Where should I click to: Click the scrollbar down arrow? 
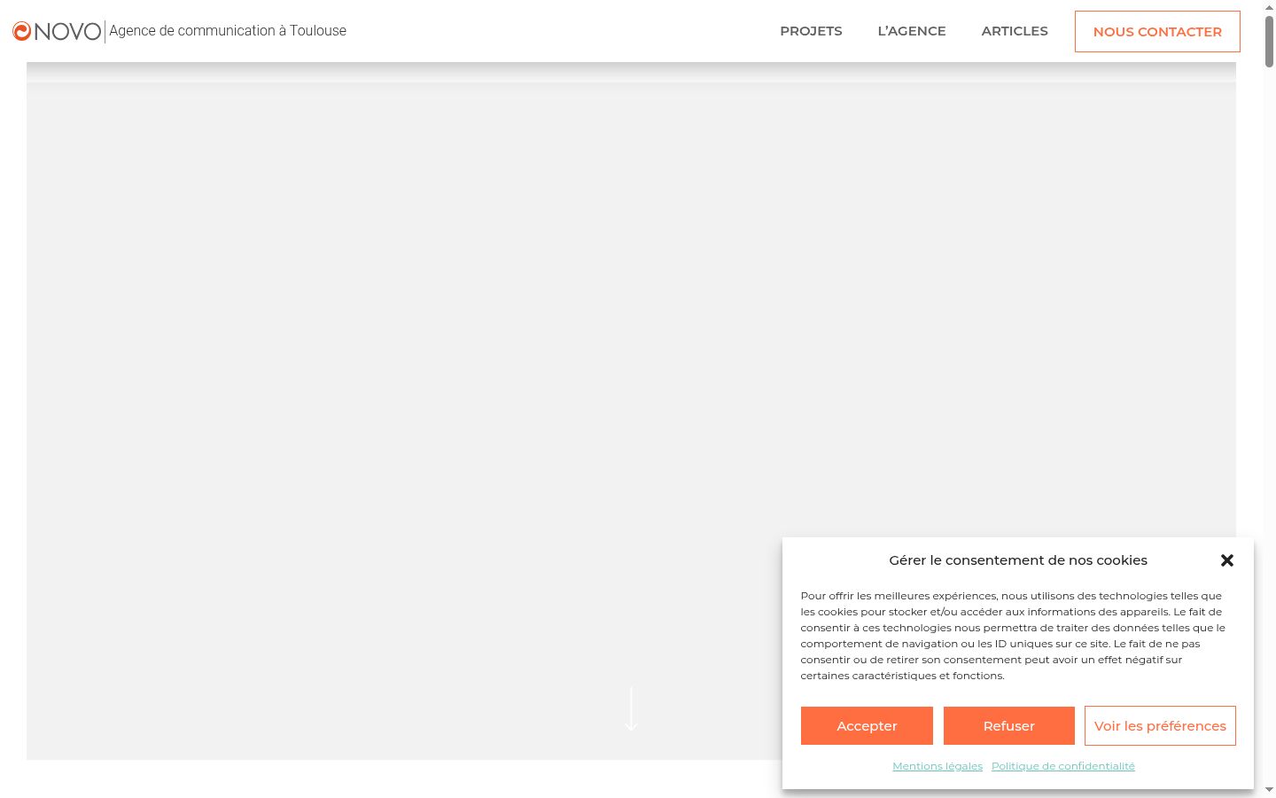pyautogui.click(x=1269, y=790)
